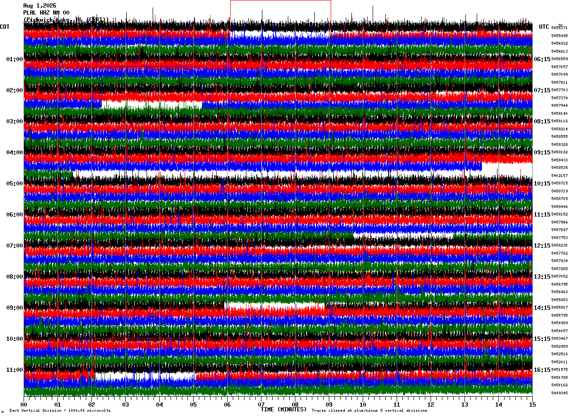570x417 pixels.
Task: Click the '07' minute tick label
Action: coord(261,404)
